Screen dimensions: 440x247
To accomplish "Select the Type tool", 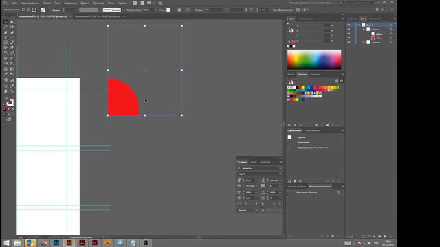I will [5, 38].
